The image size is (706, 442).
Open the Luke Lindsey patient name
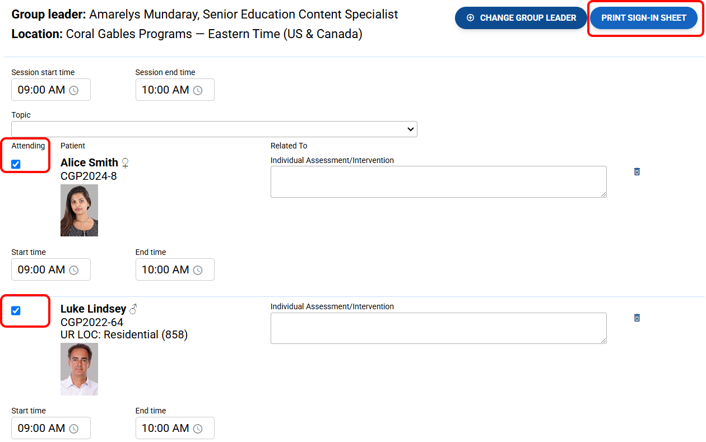93,309
